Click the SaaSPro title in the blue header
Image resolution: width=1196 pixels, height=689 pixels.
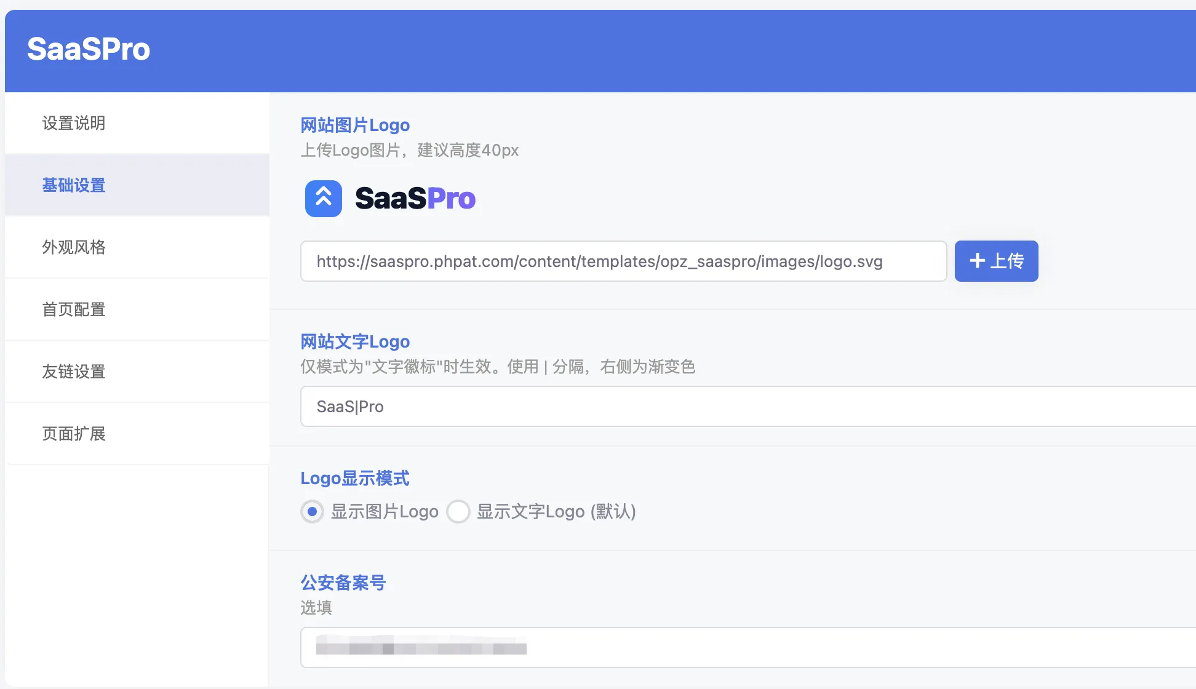[x=88, y=49]
